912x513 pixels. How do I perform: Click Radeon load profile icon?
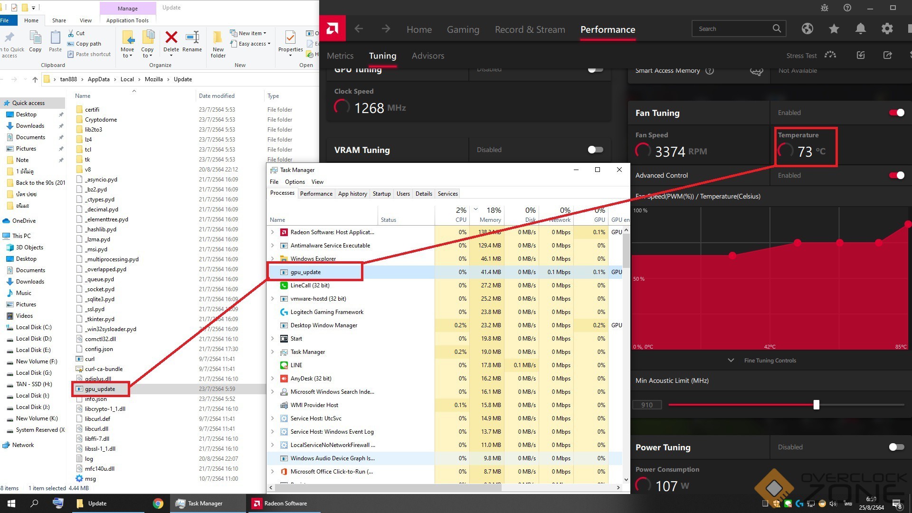(861, 55)
